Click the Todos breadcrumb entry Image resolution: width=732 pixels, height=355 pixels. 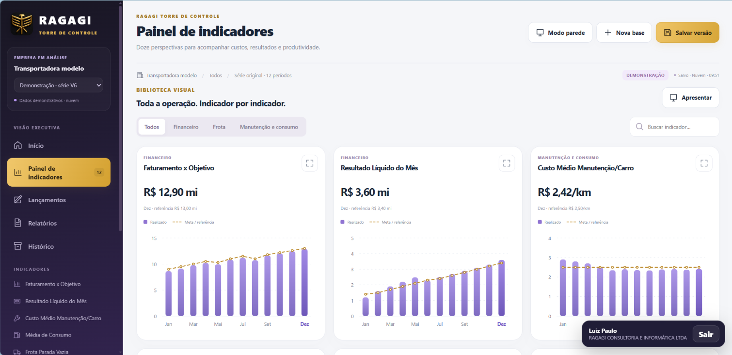tap(216, 75)
